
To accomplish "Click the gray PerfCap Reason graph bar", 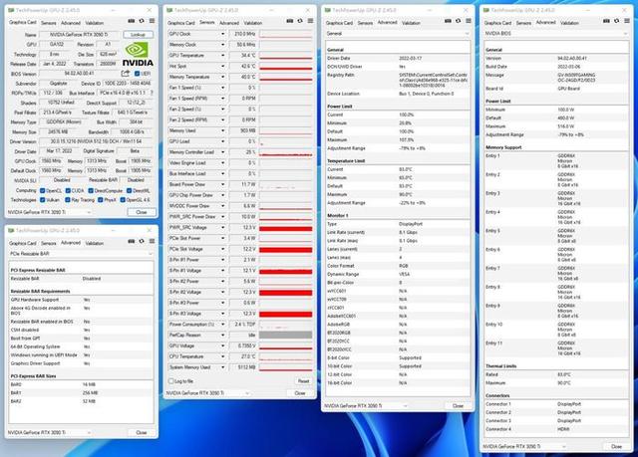I will (286, 336).
